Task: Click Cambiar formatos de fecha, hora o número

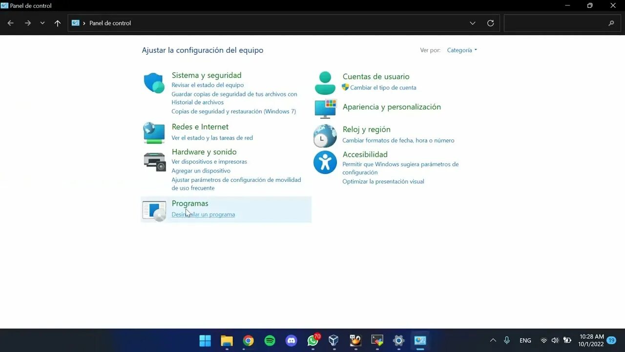Action: (398, 140)
